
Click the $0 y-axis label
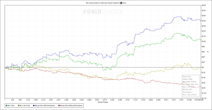tap(203, 68)
